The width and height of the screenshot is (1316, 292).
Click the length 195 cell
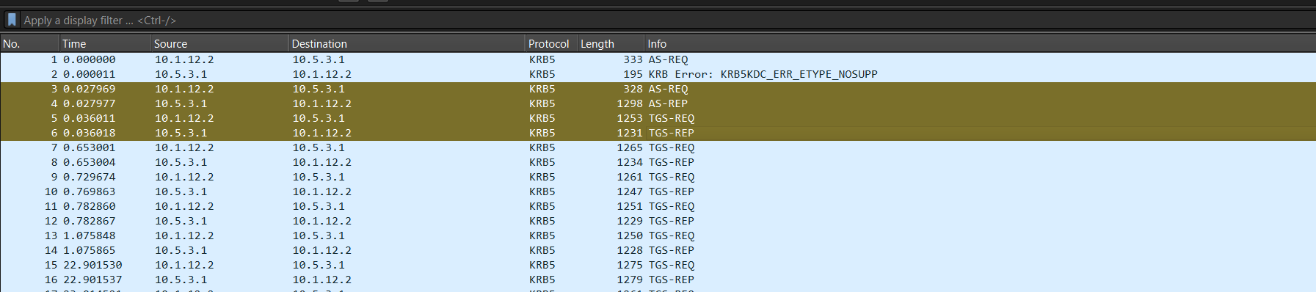633,74
